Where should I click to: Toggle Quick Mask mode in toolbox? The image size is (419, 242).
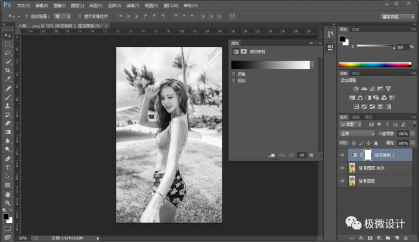tap(8, 229)
